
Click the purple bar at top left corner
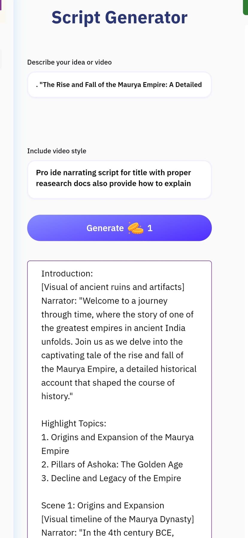1,5
